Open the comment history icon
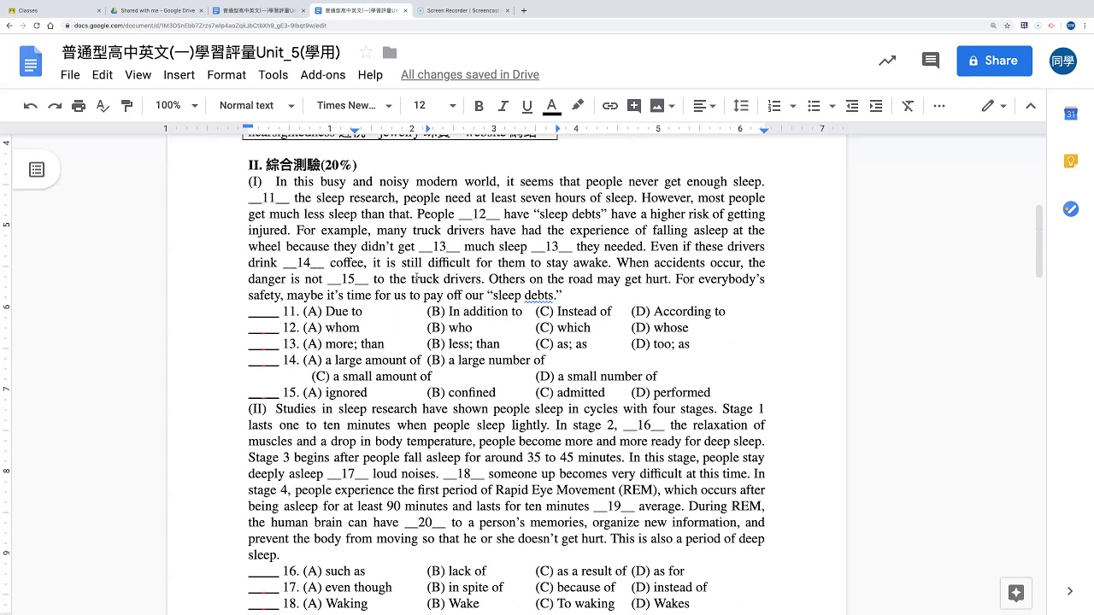Image resolution: width=1094 pixels, height=615 pixels. tap(930, 61)
